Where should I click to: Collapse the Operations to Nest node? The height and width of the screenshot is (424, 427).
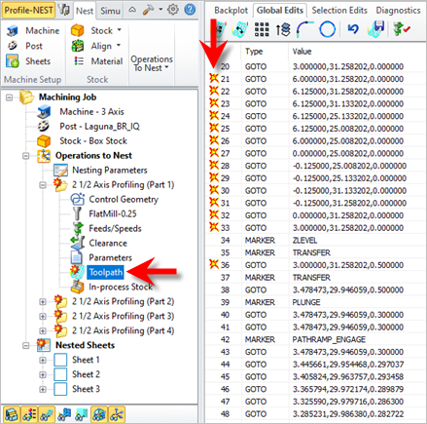(x=26, y=156)
